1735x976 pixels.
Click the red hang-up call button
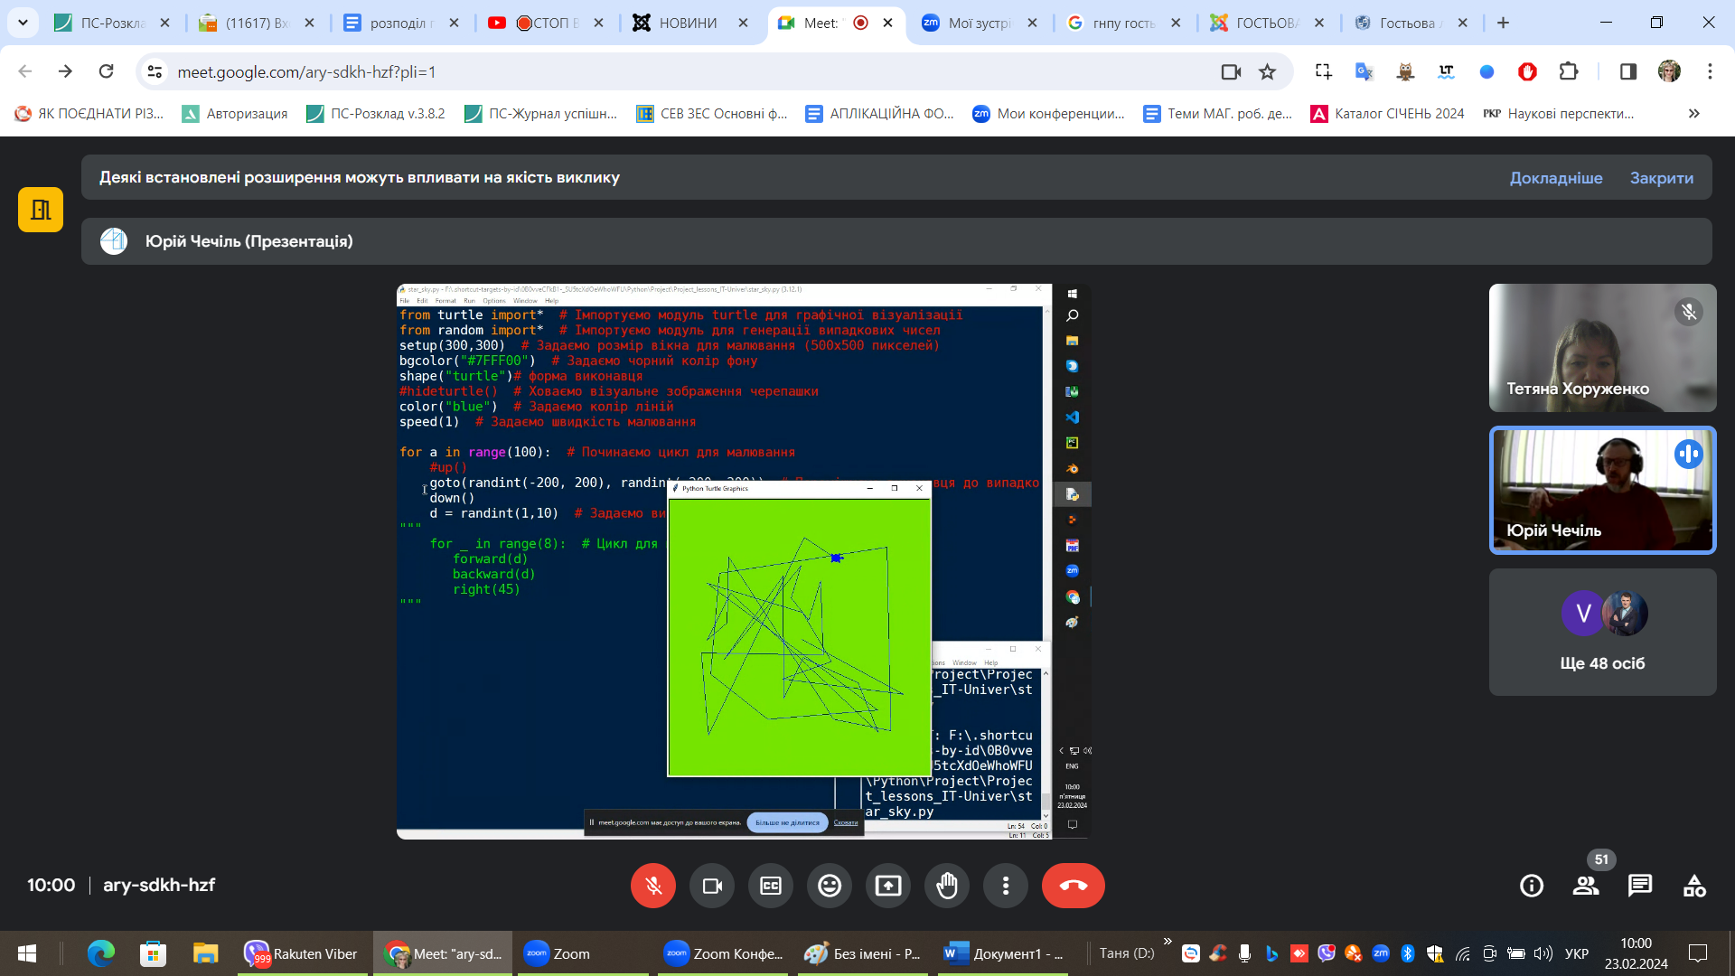pos(1073,886)
